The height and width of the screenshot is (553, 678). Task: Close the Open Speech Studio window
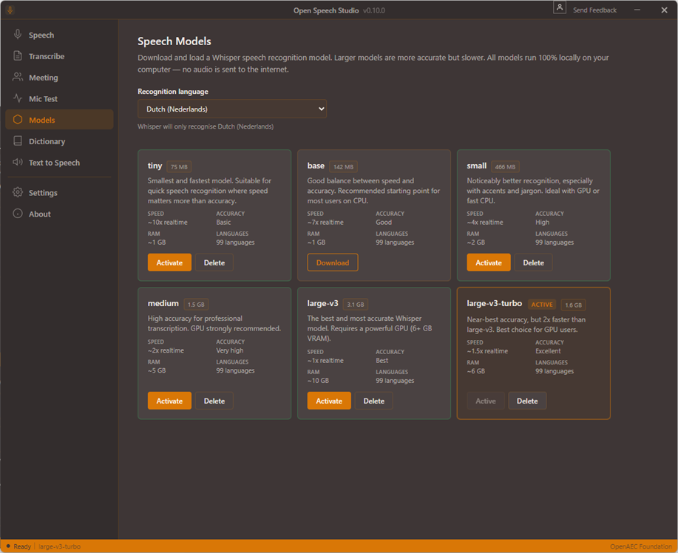pyautogui.click(x=664, y=10)
